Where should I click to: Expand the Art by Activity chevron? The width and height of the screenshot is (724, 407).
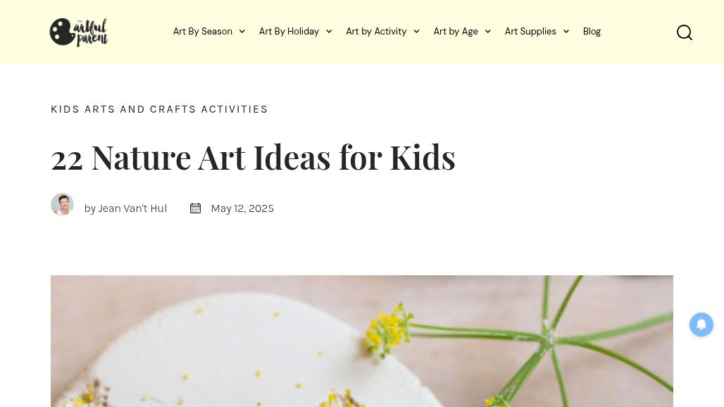[x=416, y=32]
